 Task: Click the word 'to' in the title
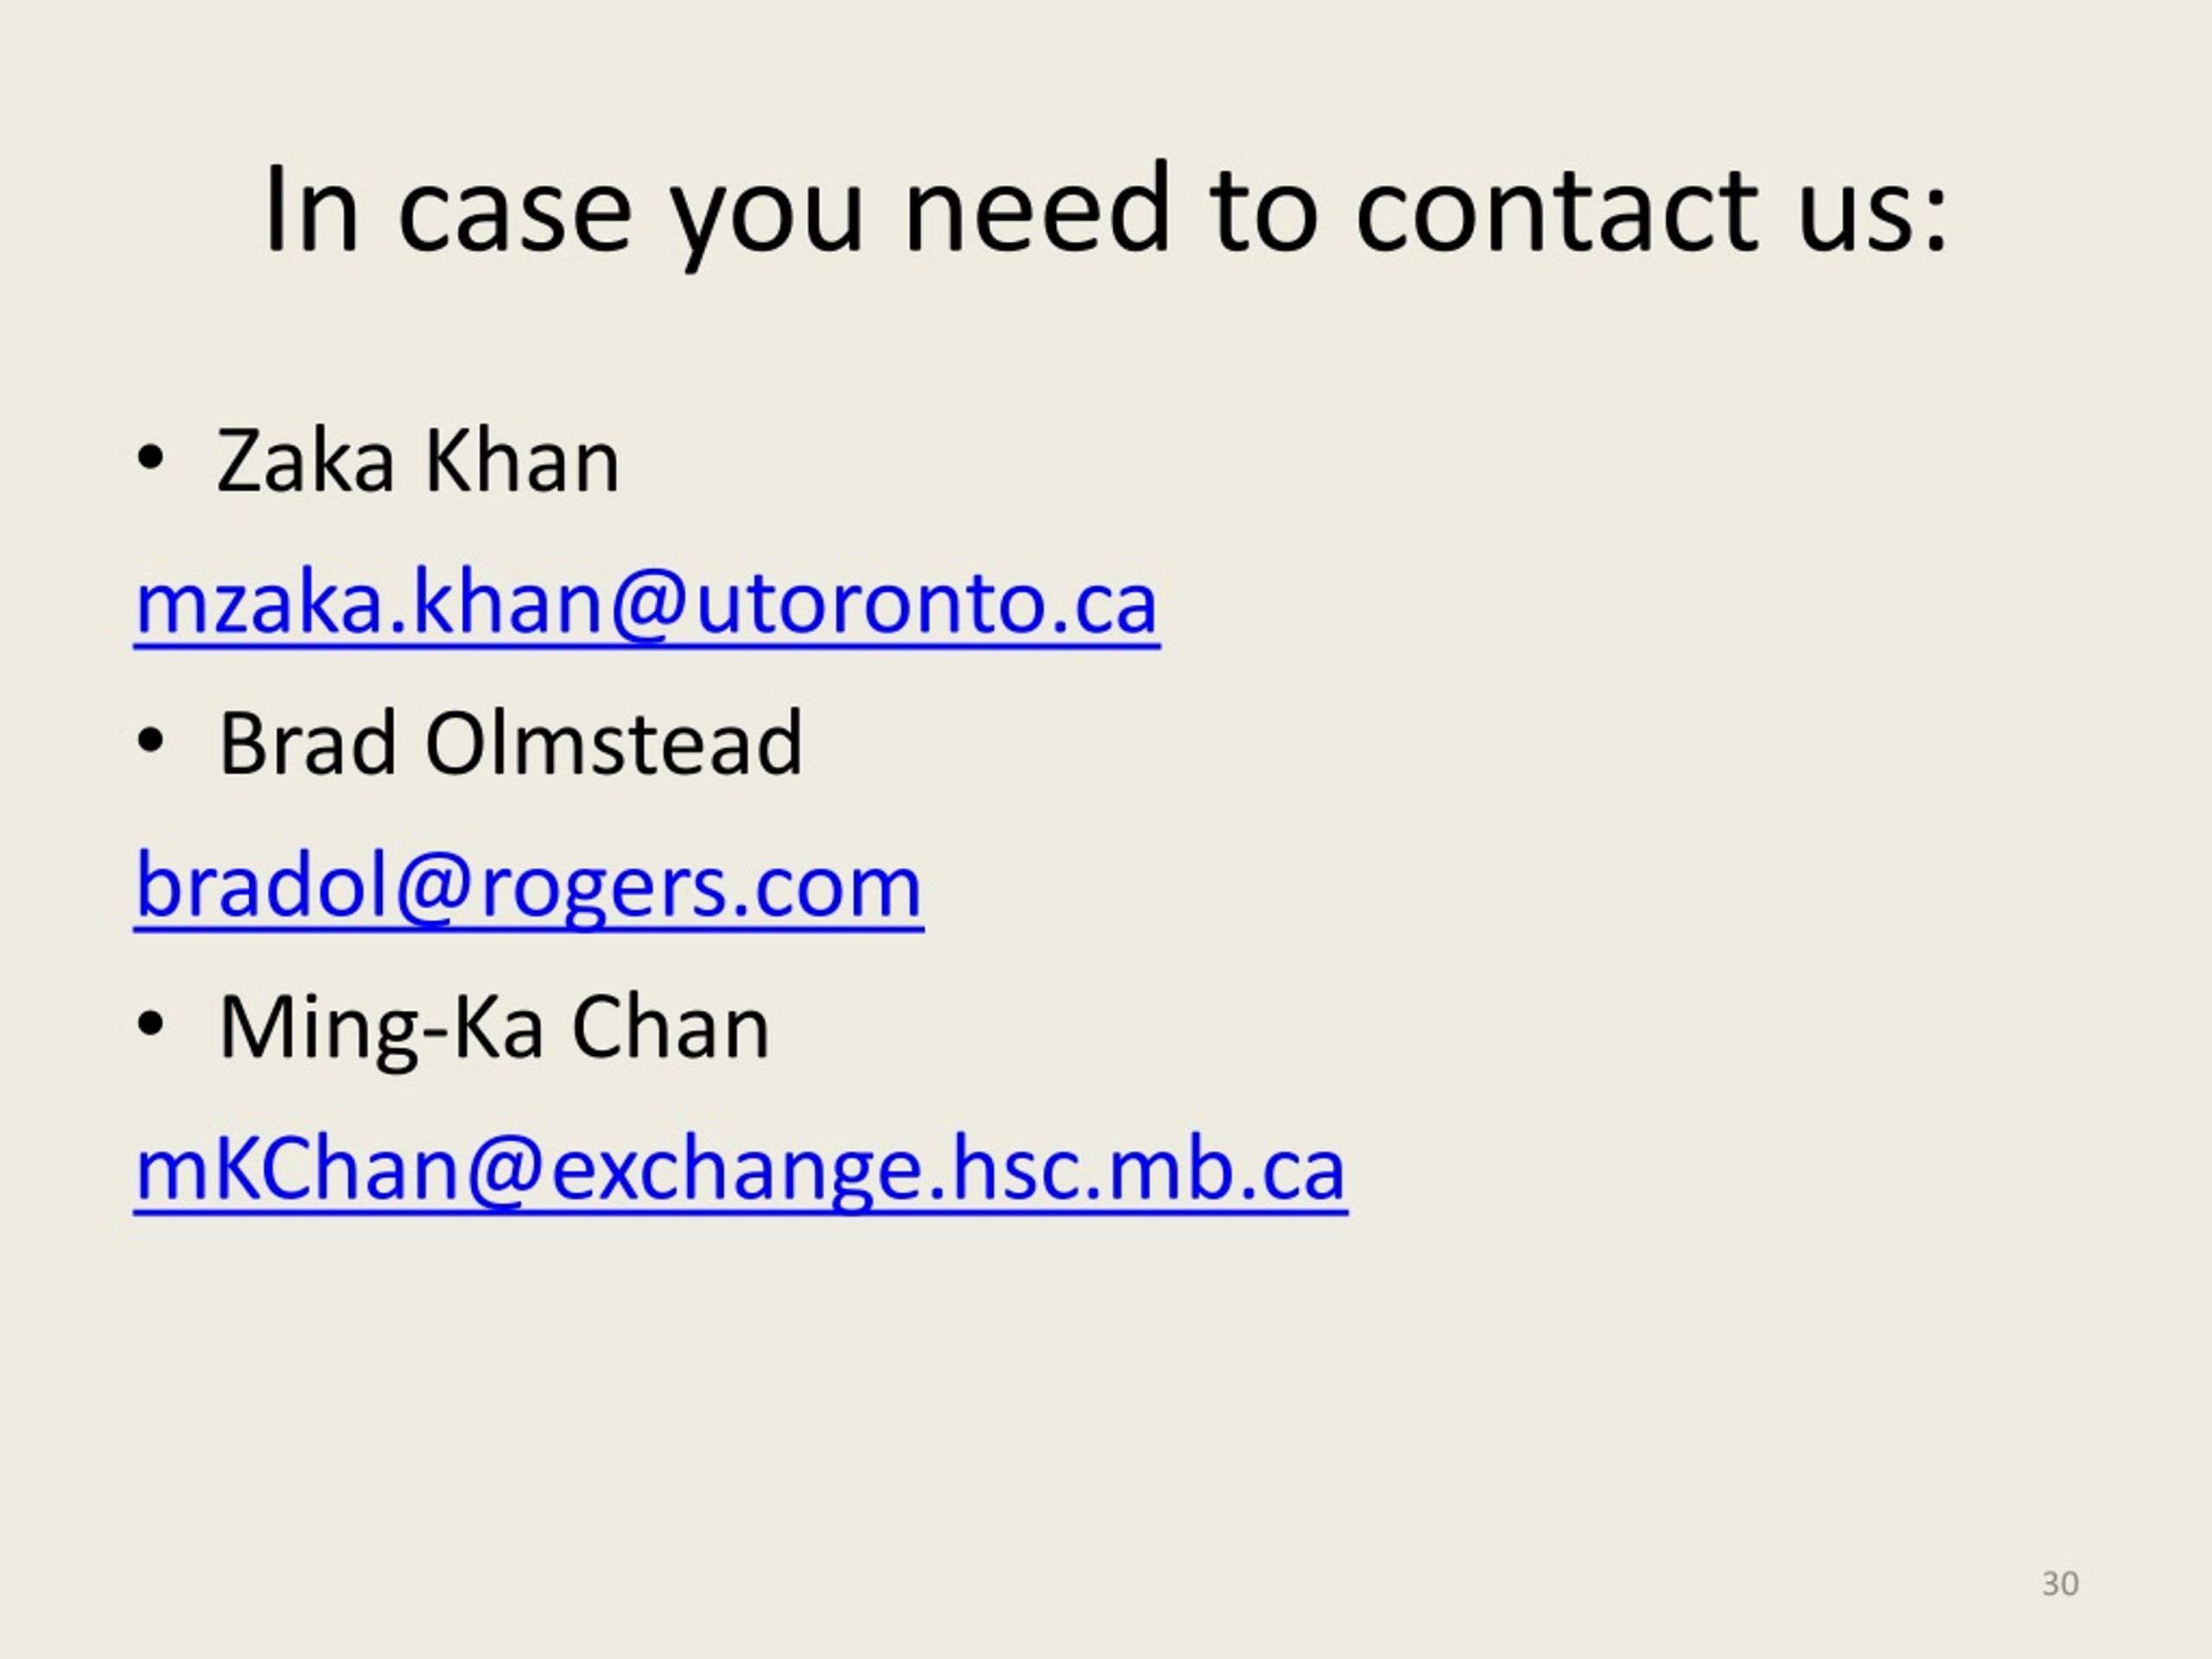pyautogui.click(x=1263, y=211)
